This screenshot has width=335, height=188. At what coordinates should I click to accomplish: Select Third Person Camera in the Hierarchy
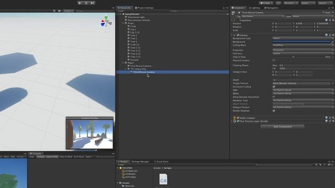click(x=144, y=72)
